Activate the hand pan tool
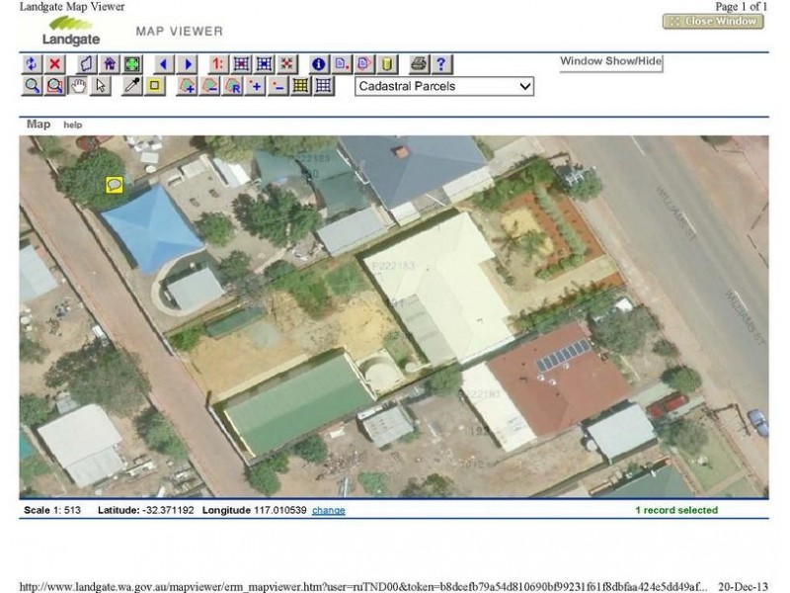790x593 pixels. tap(78, 86)
